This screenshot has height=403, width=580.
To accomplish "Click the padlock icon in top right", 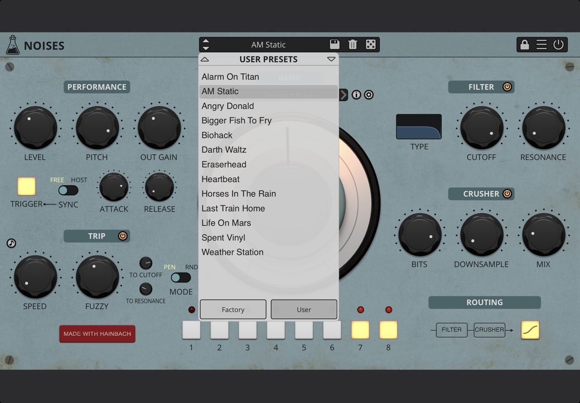I will [525, 44].
